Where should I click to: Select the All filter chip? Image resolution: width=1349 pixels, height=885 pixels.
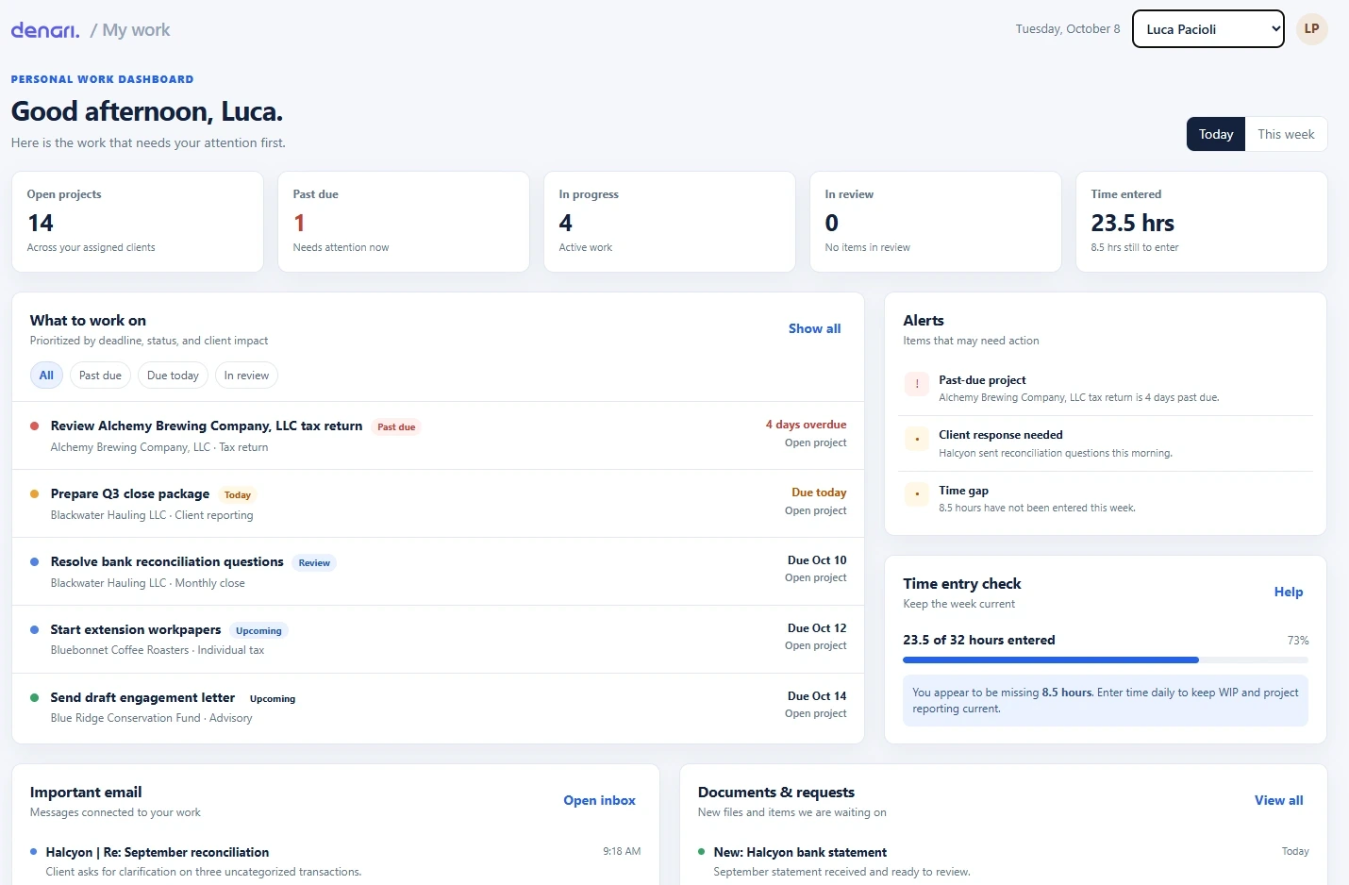coord(46,376)
